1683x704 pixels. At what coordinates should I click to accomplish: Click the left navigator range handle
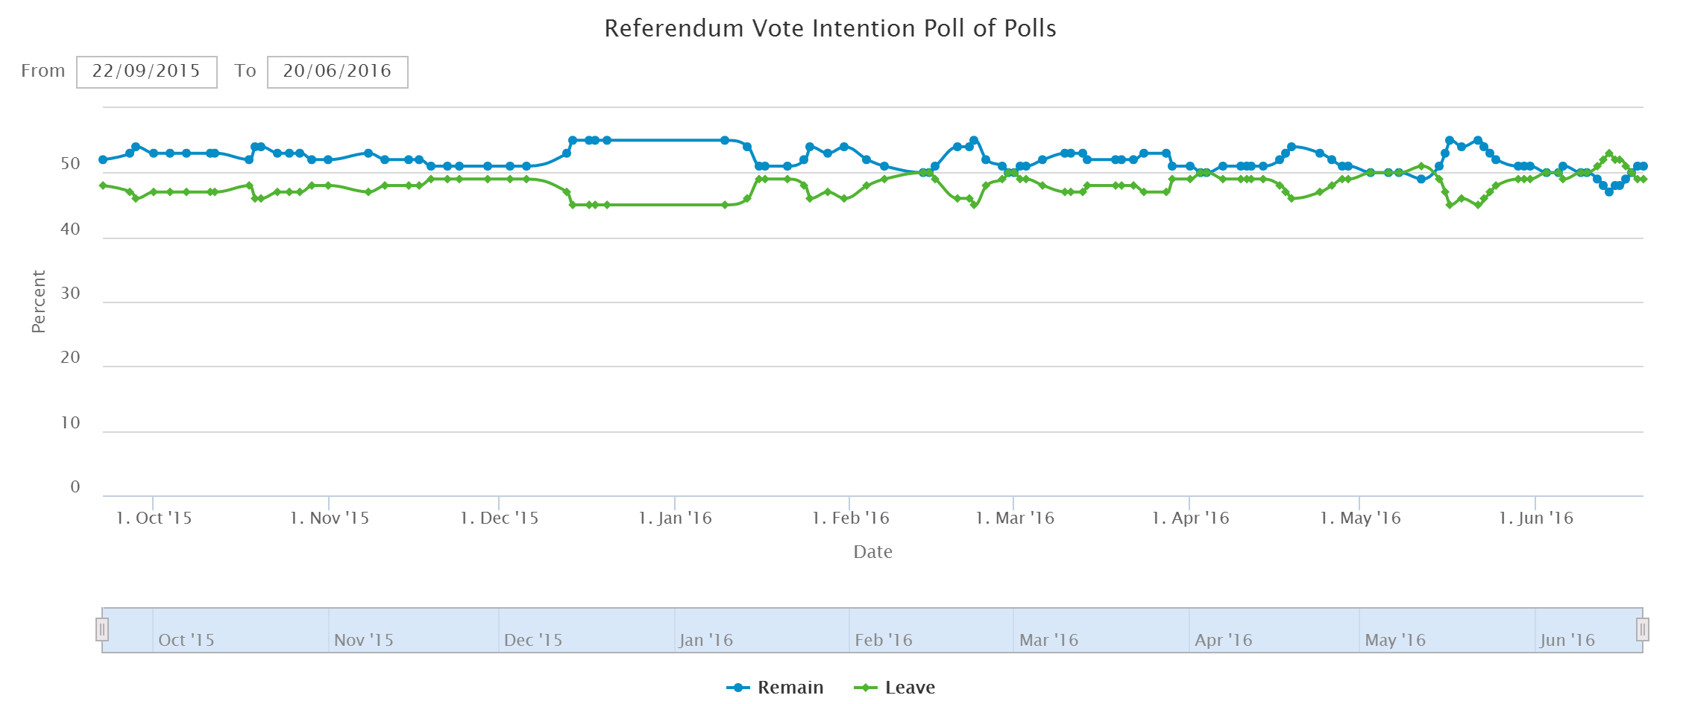tap(102, 630)
